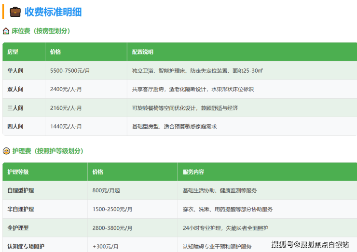The image size is (357, 252).
Task: Click the 半自理护理 price 1500-2500元/月
Action: point(112,209)
